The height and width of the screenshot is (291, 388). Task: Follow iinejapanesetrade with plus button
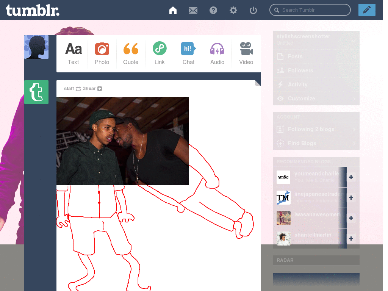(x=351, y=197)
